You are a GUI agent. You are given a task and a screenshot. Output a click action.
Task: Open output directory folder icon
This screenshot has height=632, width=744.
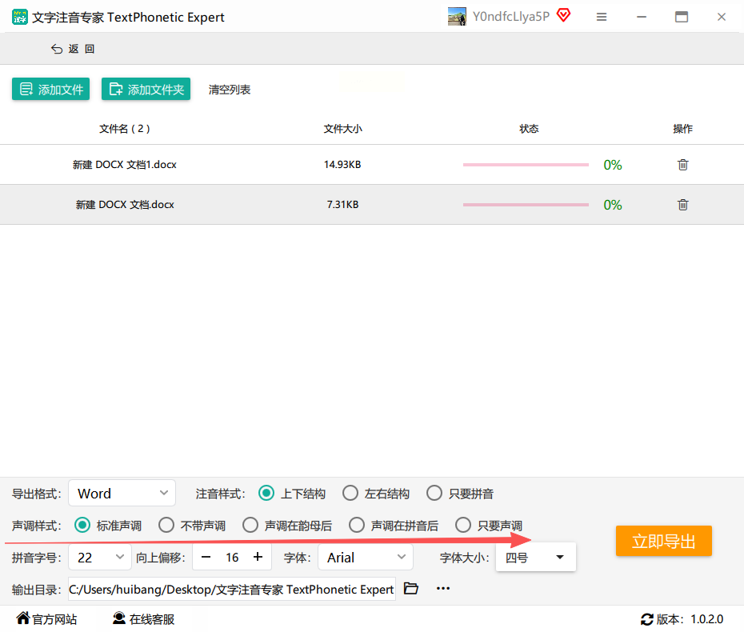click(x=411, y=588)
